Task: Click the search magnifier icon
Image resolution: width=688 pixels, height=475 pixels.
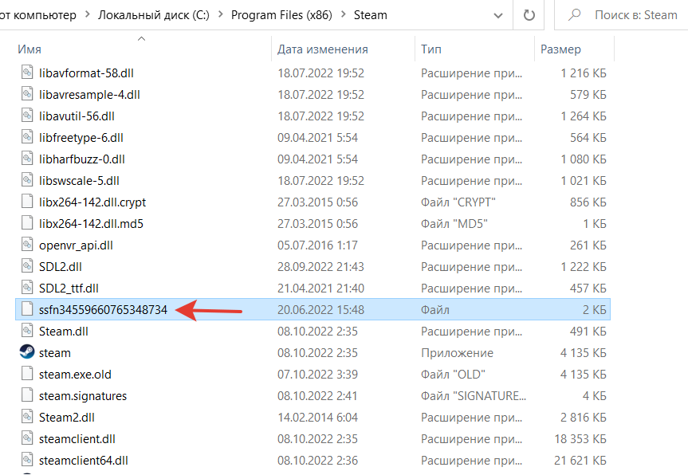Action: click(x=574, y=15)
